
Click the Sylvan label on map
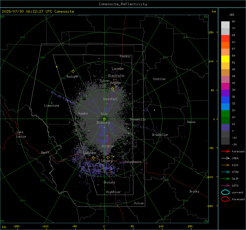click(104, 81)
